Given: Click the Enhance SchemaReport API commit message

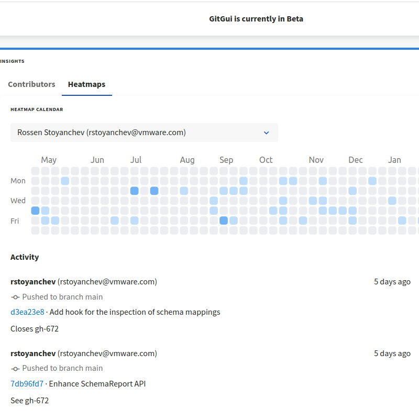Looking at the screenshot, I should click(x=97, y=384).
